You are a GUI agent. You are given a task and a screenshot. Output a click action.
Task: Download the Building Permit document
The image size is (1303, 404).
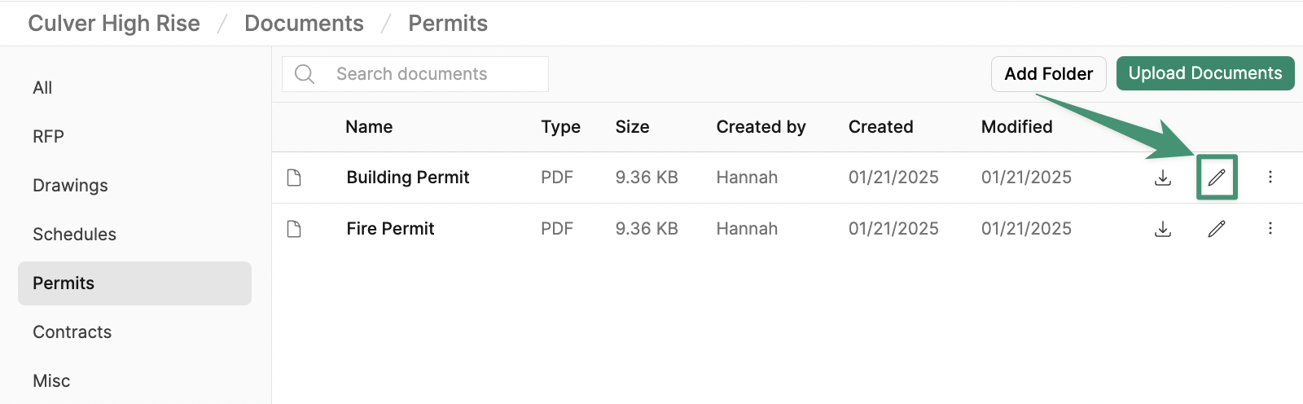(1163, 178)
